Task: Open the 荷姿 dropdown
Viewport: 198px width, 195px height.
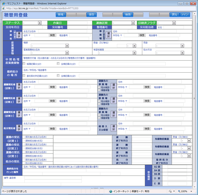Action: point(182,46)
